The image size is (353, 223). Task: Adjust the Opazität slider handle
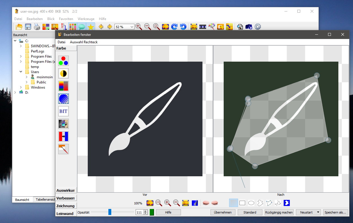pos(110,212)
